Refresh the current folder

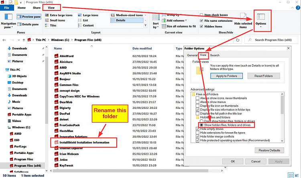(x=238, y=40)
